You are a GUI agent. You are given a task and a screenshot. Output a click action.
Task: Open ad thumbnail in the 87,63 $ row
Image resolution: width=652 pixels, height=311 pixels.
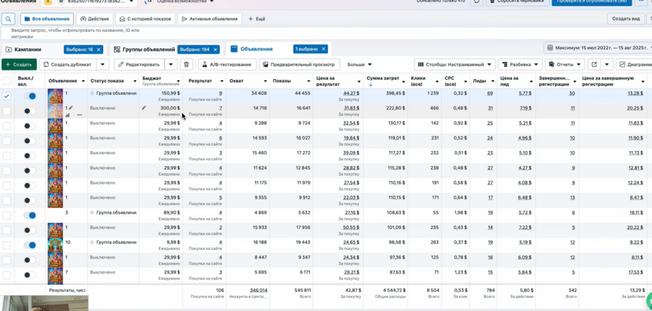(x=55, y=275)
